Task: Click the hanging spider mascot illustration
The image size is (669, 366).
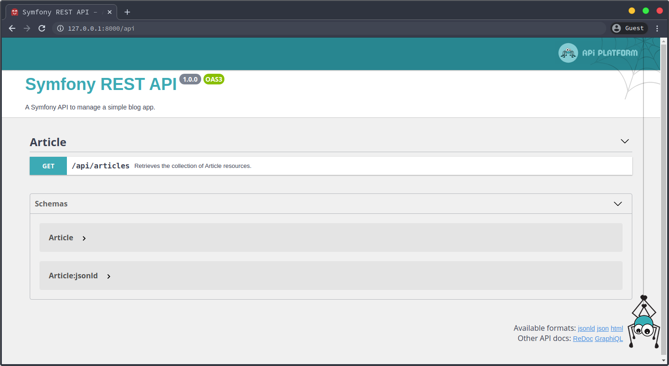Action: pyautogui.click(x=644, y=325)
